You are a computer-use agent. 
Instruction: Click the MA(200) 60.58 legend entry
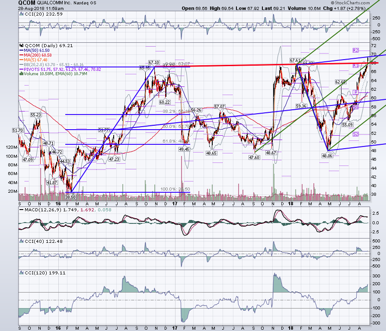coord(36,55)
